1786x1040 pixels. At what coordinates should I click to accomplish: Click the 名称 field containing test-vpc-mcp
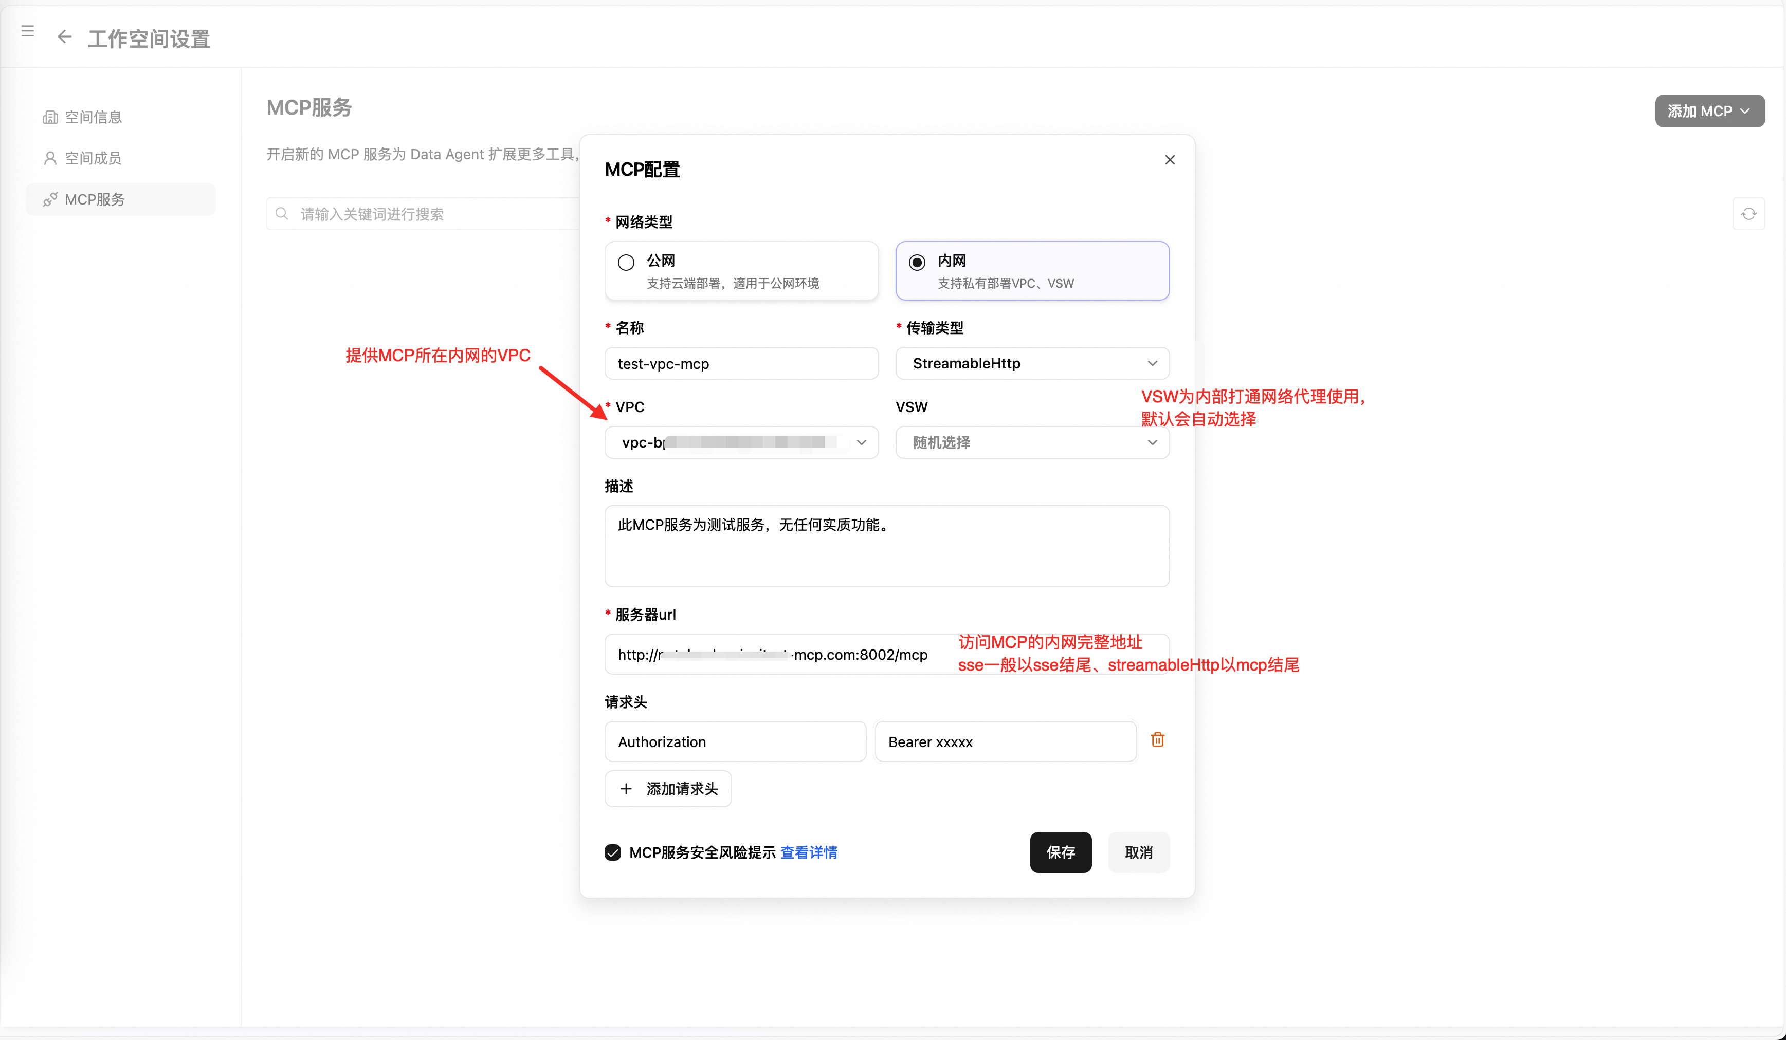coord(741,363)
